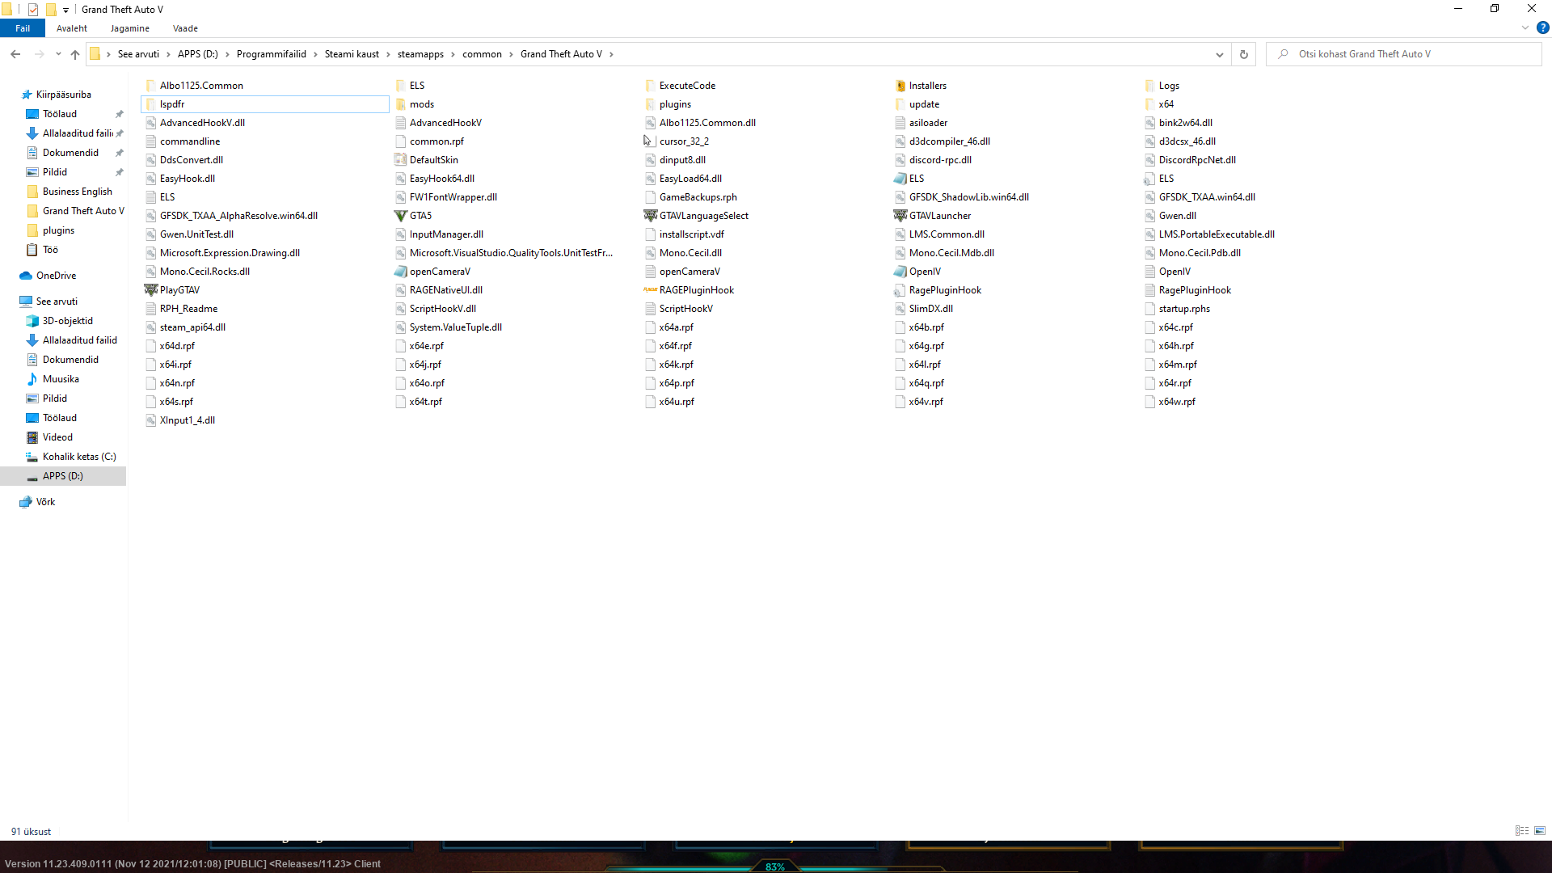This screenshot has width=1552, height=873.
Task: Switch to large icons view
Action: tap(1540, 831)
